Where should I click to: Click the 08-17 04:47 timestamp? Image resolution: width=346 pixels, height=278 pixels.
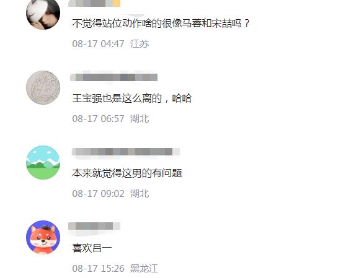98,44
